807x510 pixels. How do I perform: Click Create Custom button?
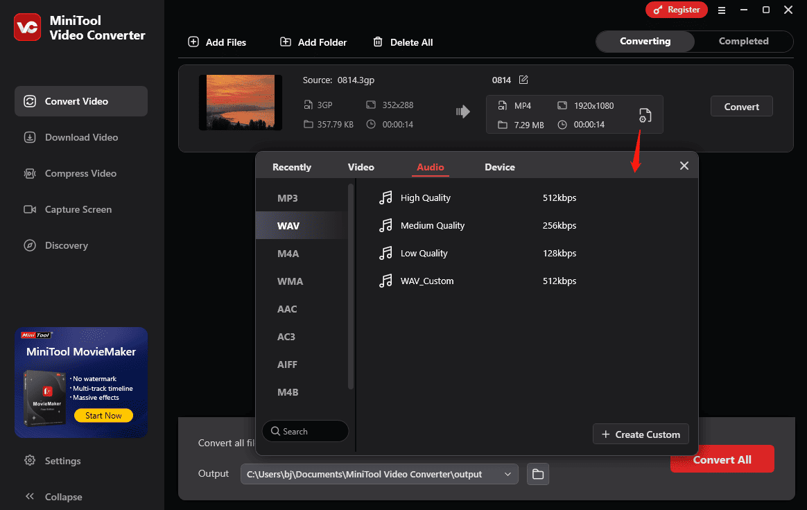[640, 434]
